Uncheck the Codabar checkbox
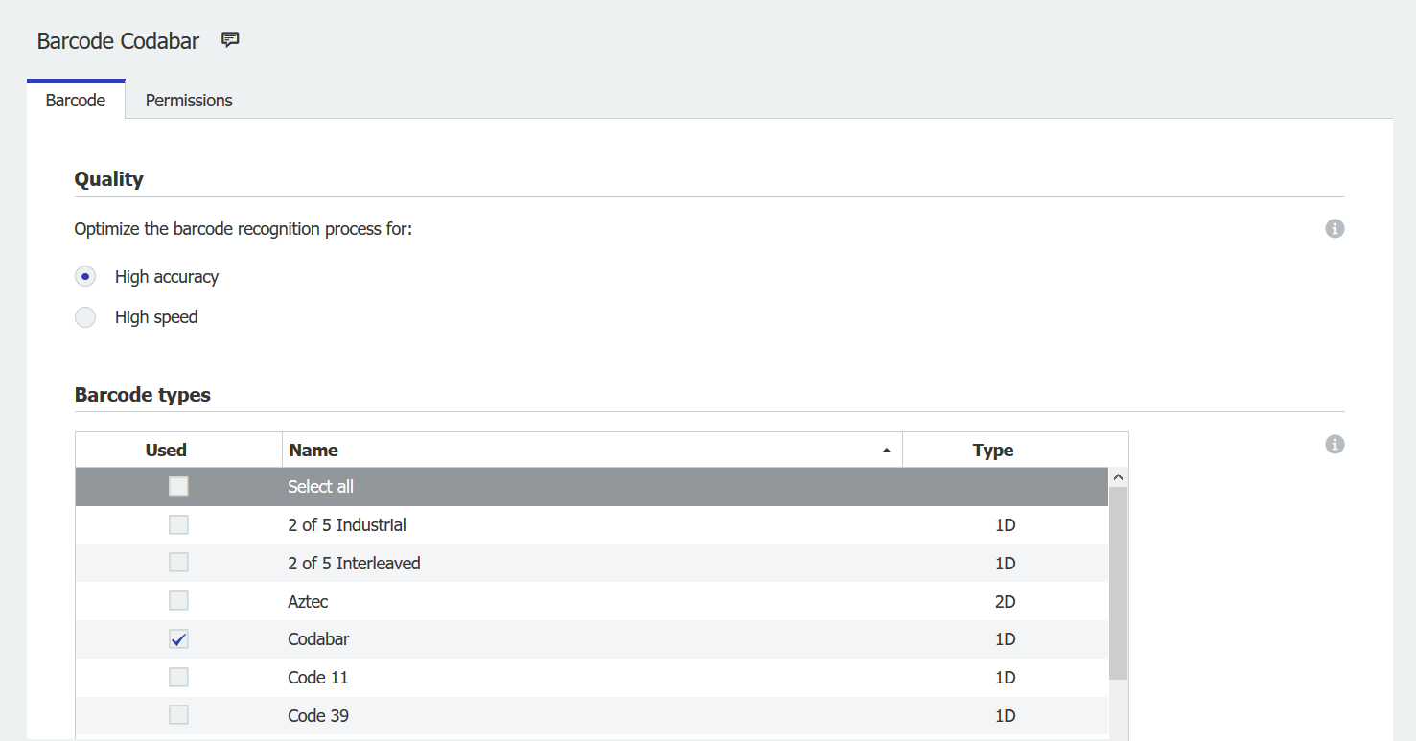The height and width of the screenshot is (741, 1416). [x=178, y=639]
